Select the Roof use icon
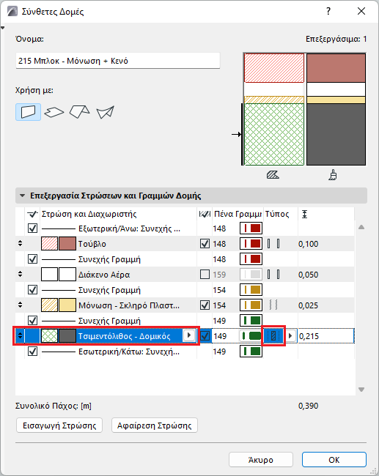 tap(80, 112)
